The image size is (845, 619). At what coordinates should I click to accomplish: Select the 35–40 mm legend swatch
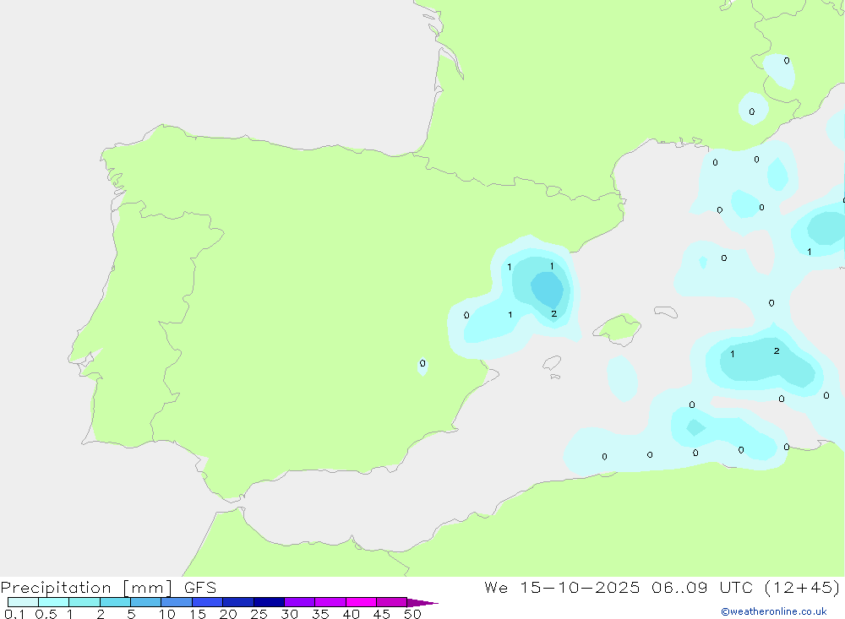tap(330, 602)
